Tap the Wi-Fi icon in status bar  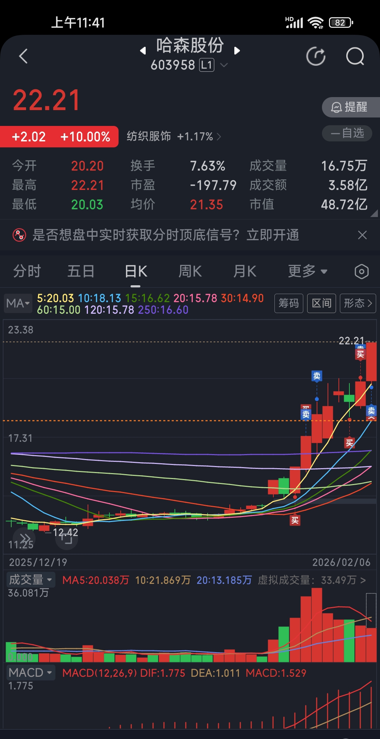[316, 23]
